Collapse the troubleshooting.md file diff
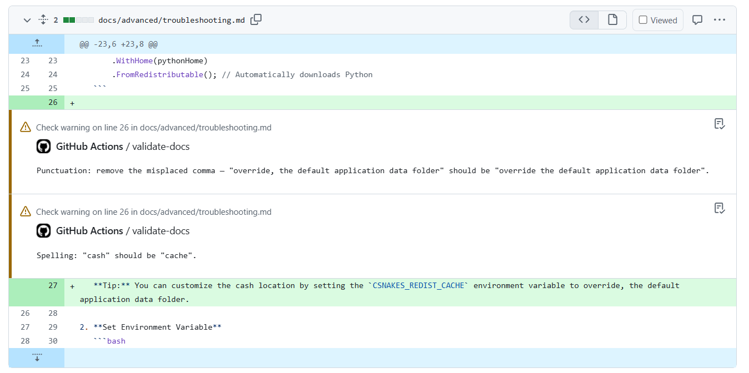The image size is (749, 373). (x=27, y=20)
